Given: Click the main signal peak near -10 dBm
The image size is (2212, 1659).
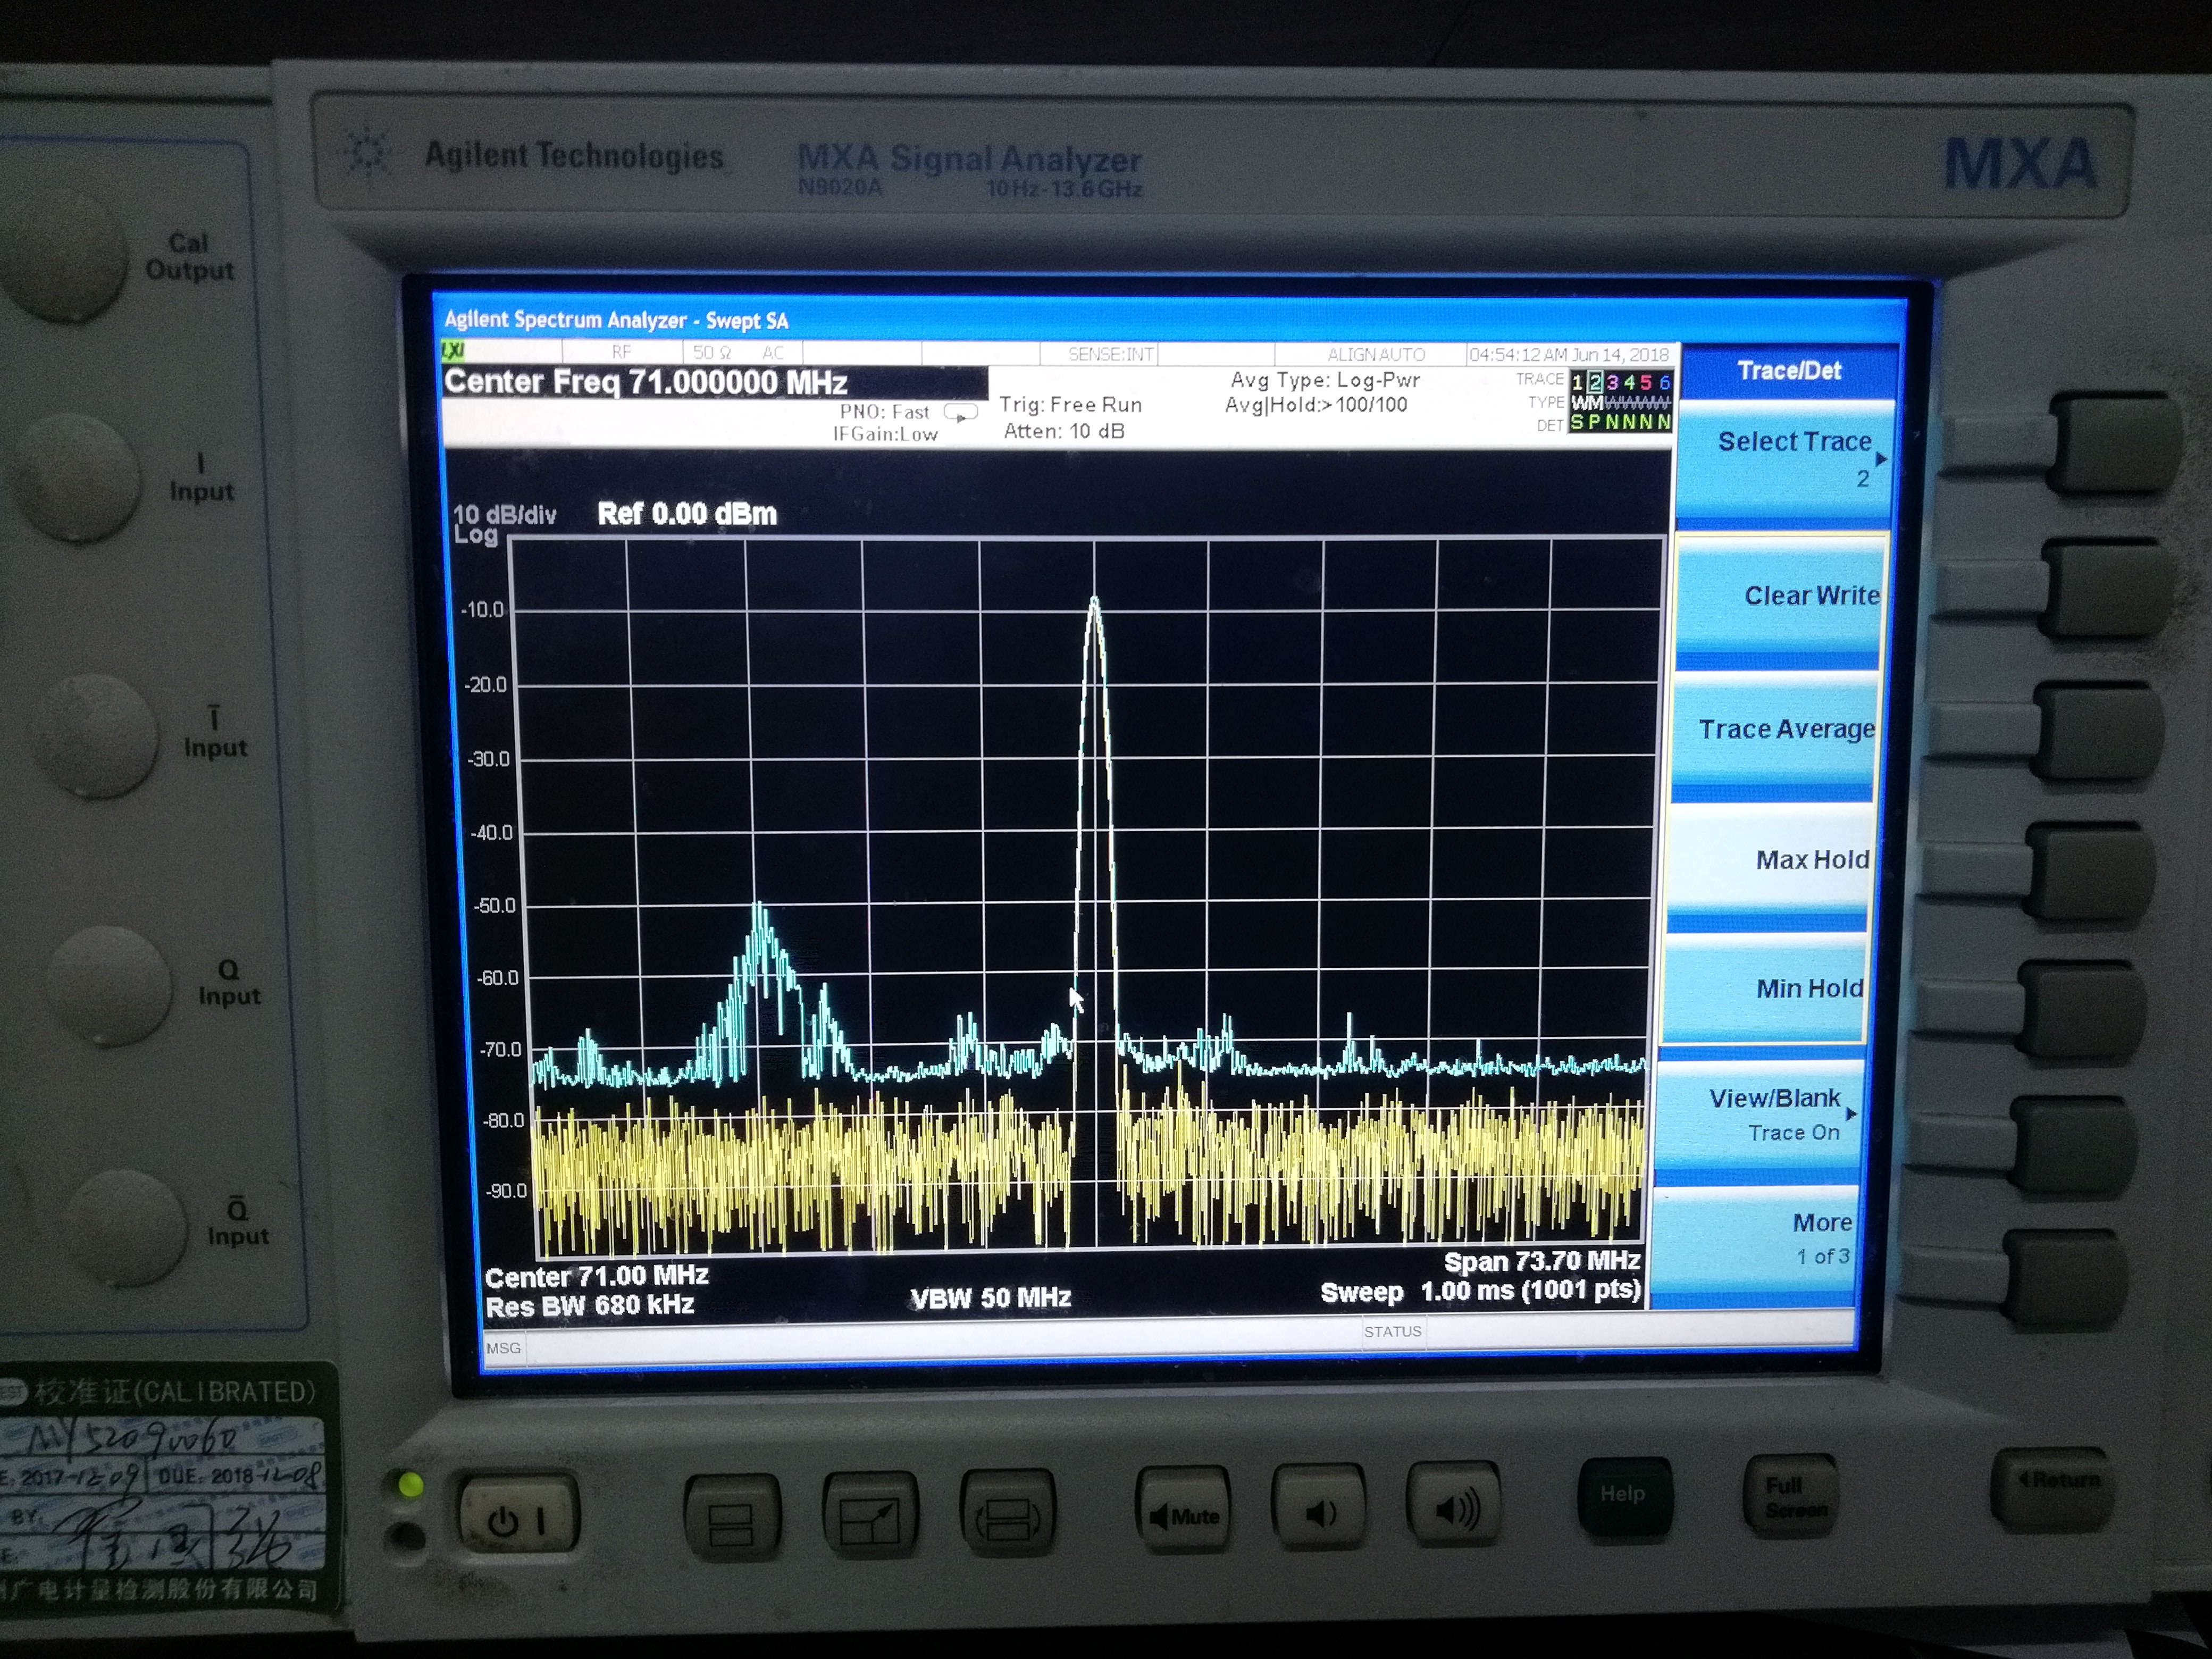Looking at the screenshot, I should (x=1094, y=601).
